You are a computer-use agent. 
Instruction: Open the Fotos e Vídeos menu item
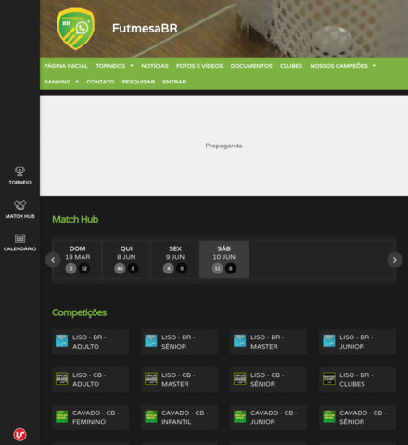coord(199,66)
